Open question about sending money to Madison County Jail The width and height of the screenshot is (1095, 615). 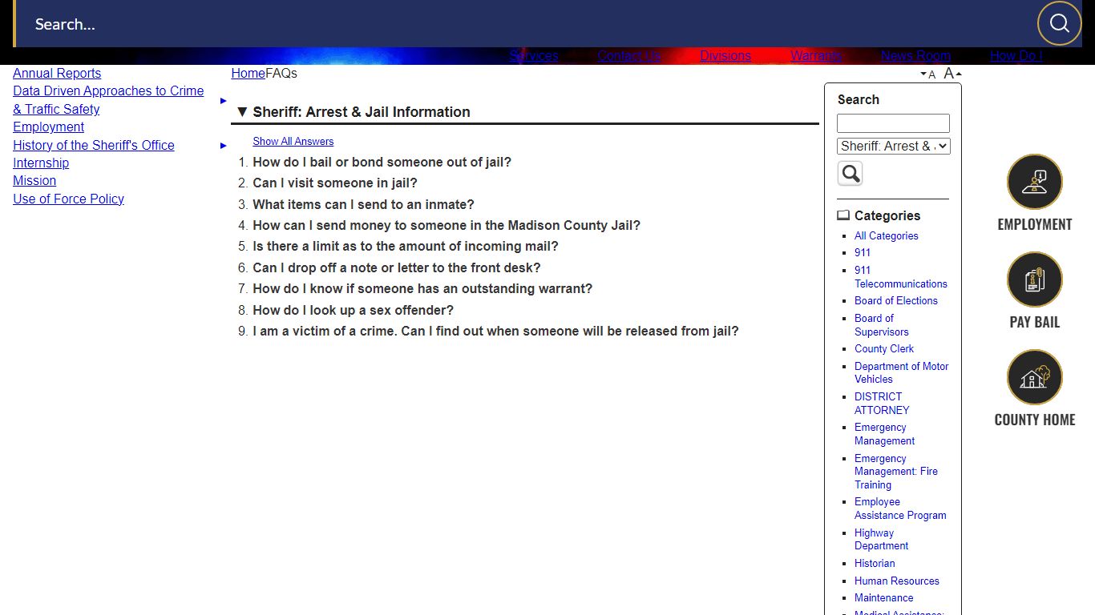point(446,226)
